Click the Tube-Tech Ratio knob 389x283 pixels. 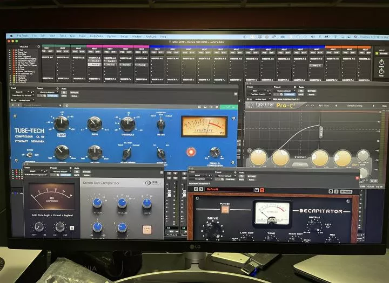point(94,124)
